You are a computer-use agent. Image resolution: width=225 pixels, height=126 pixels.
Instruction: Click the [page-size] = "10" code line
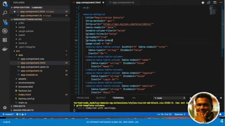(98, 44)
